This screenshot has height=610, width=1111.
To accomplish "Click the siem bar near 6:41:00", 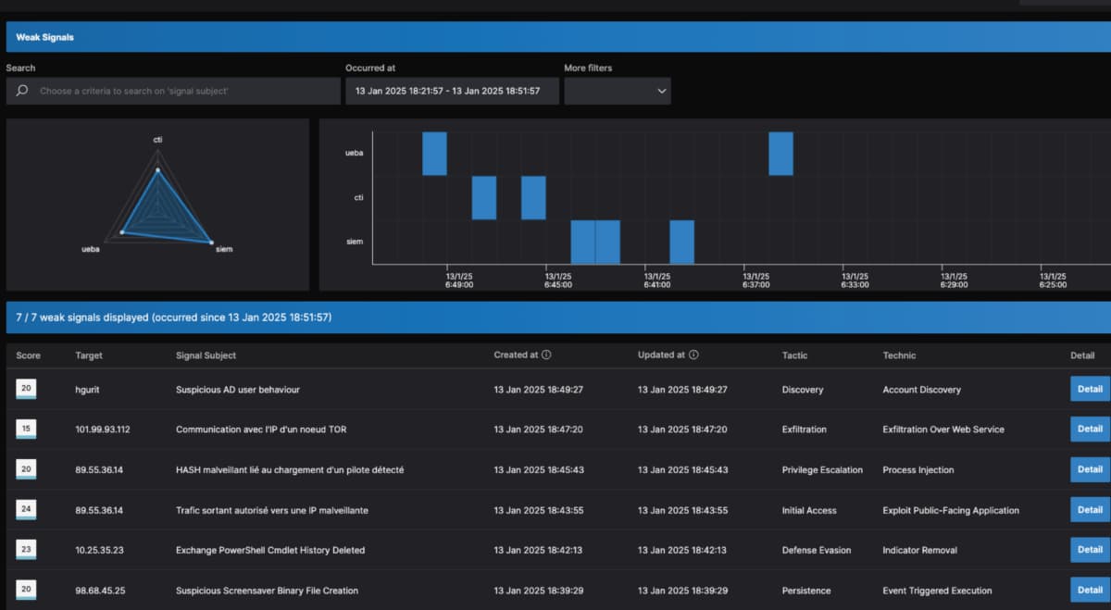I will pyautogui.click(x=681, y=243).
